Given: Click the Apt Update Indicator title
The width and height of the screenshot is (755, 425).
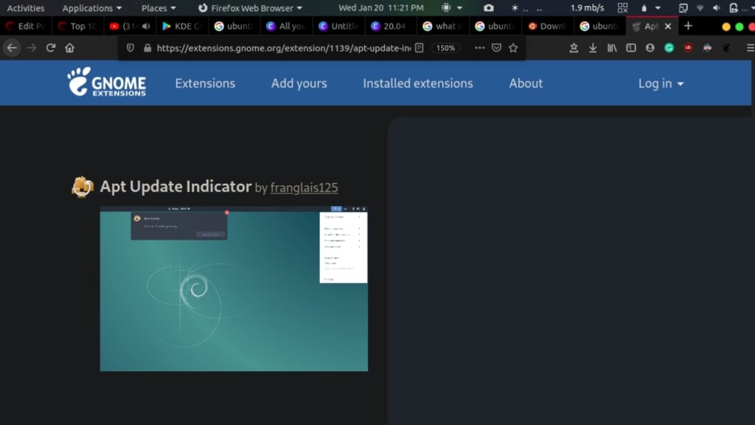Looking at the screenshot, I should click(x=175, y=187).
